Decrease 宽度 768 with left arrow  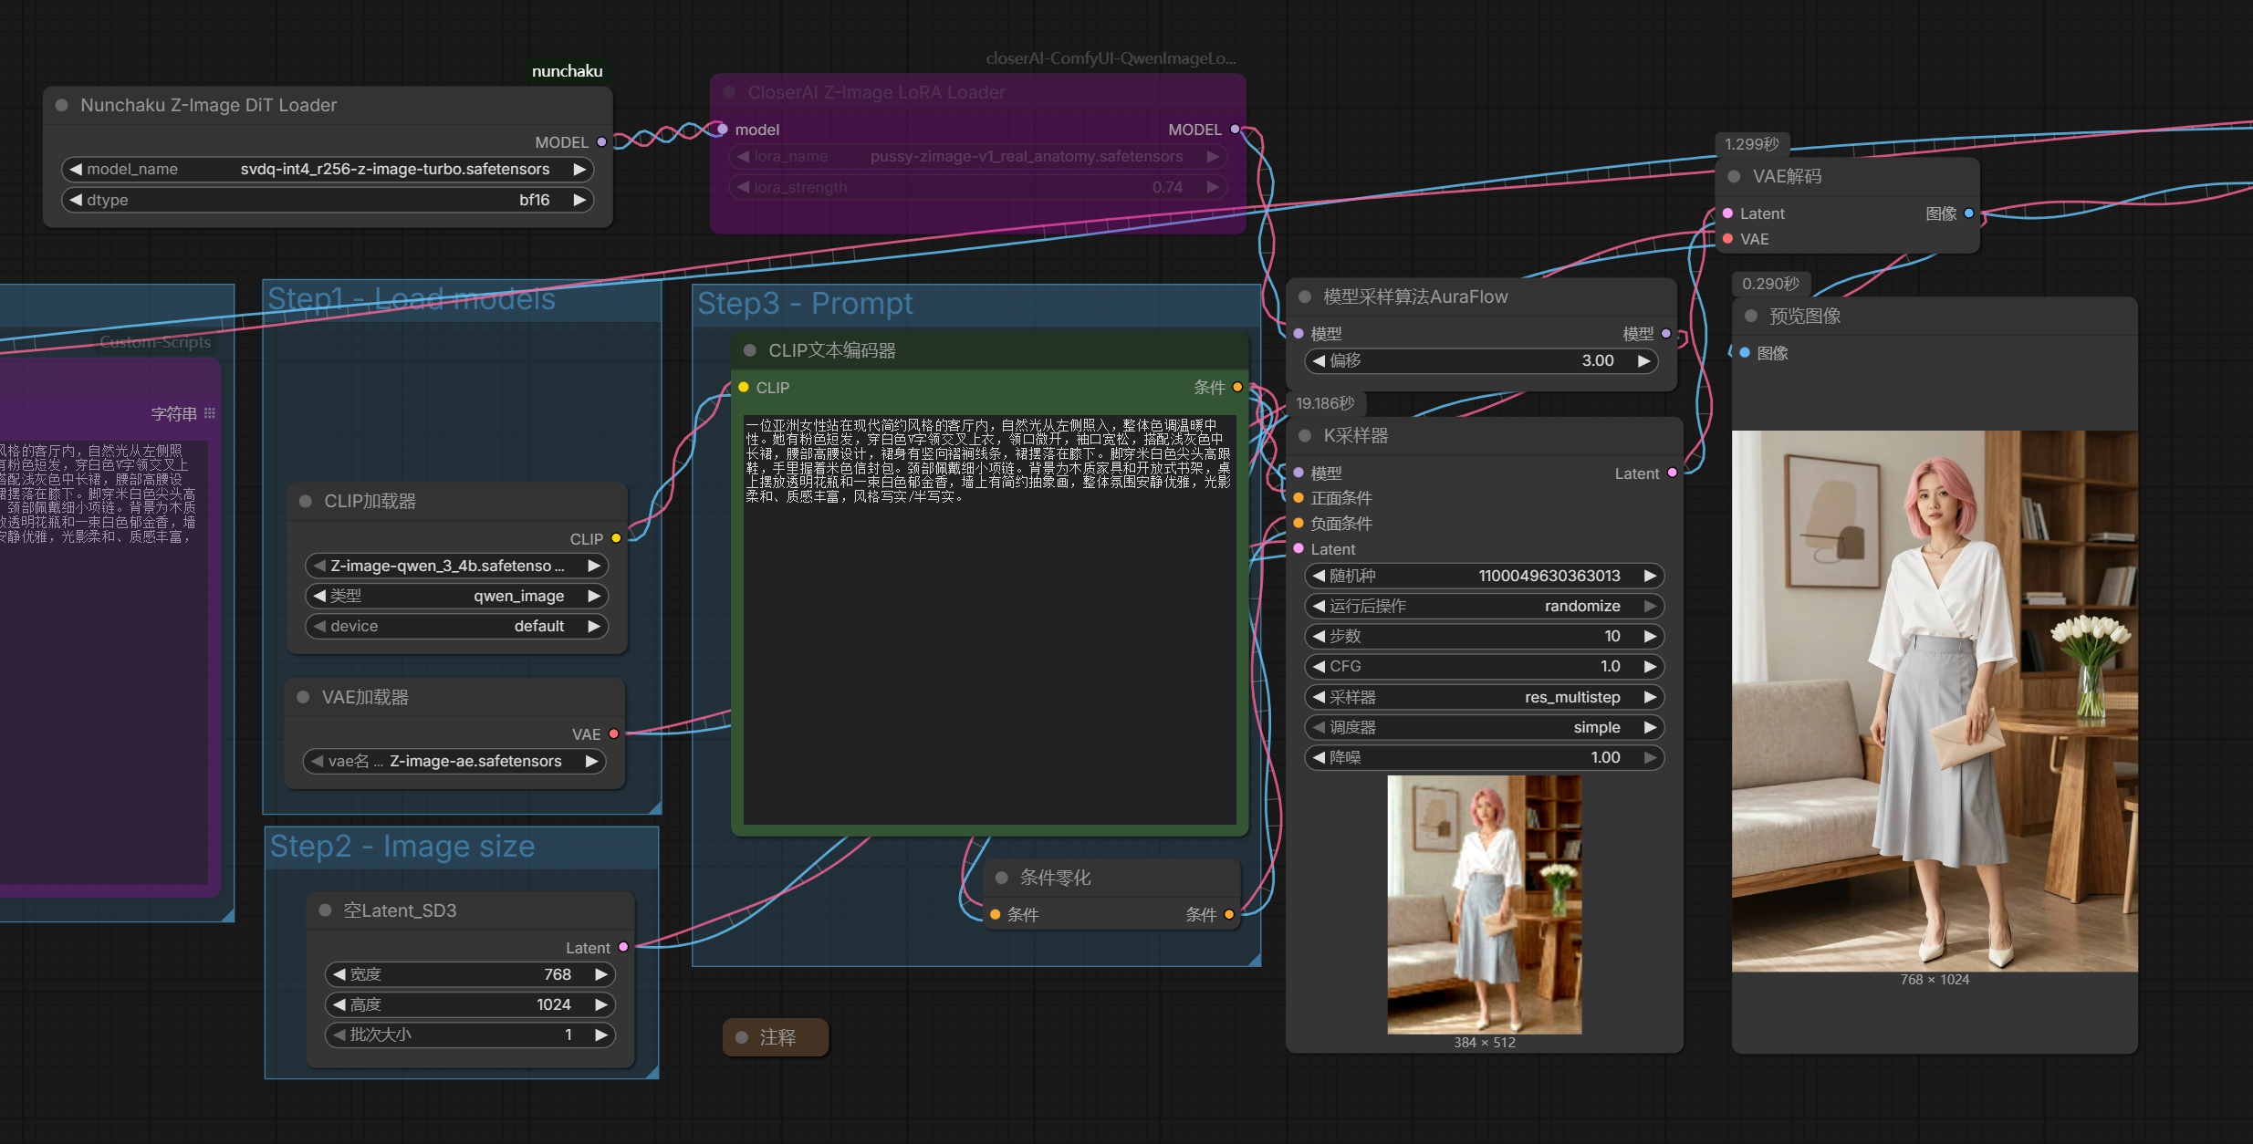pyautogui.click(x=339, y=974)
